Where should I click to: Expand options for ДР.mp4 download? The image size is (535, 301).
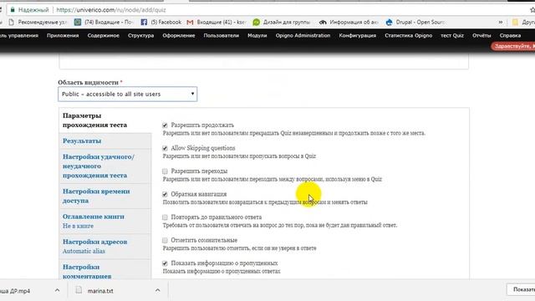58,290
